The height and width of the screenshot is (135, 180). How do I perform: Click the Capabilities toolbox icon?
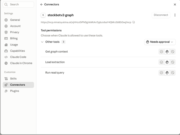point(6,51)
